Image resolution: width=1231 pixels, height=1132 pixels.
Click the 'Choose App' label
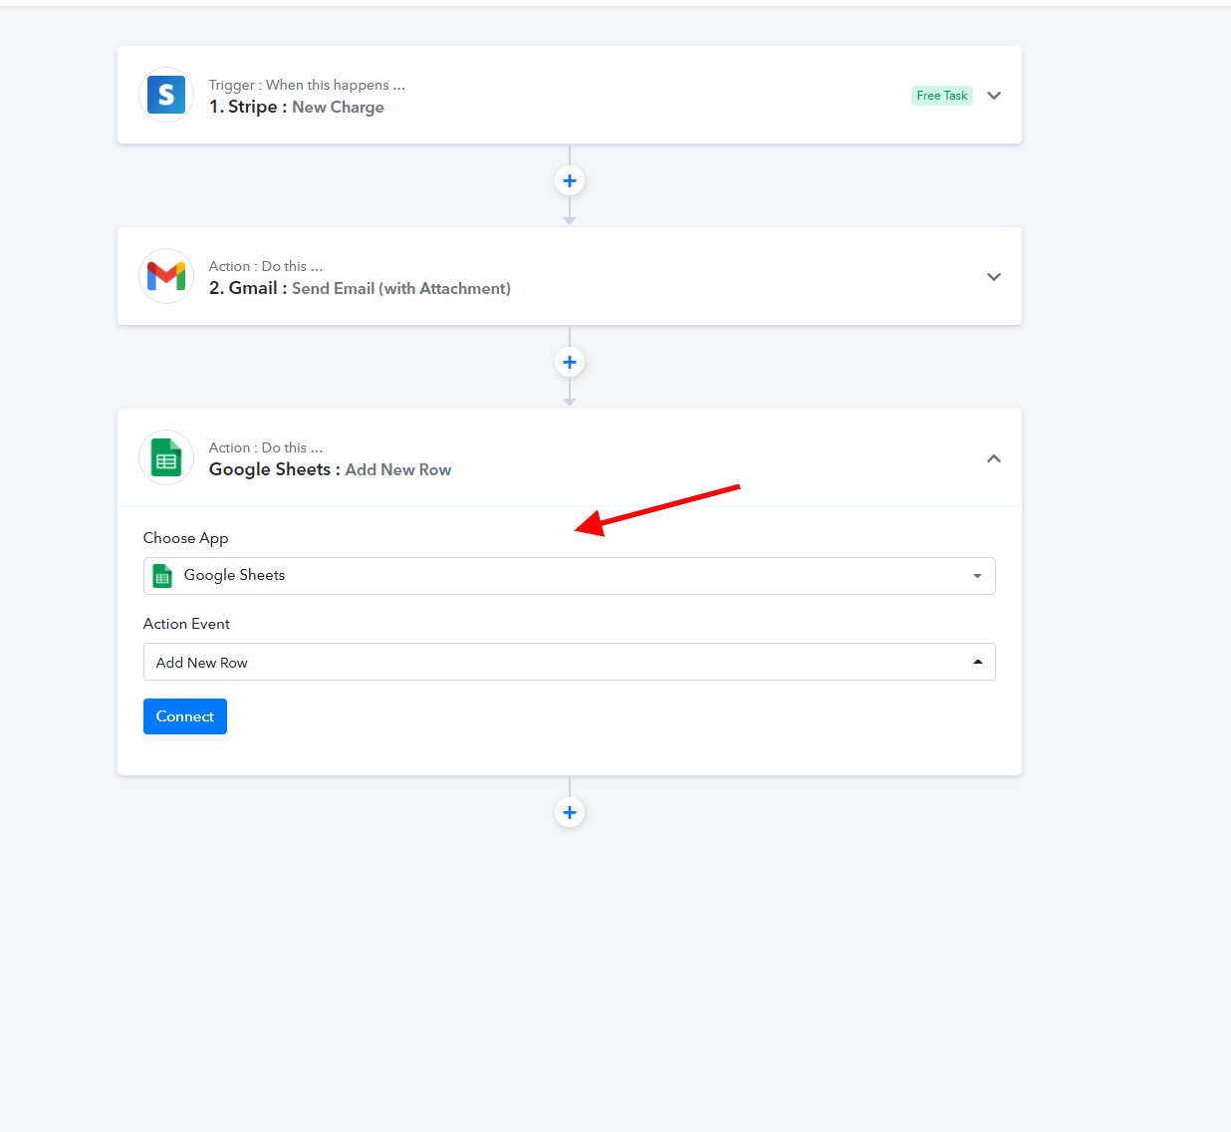pos(185,538)
